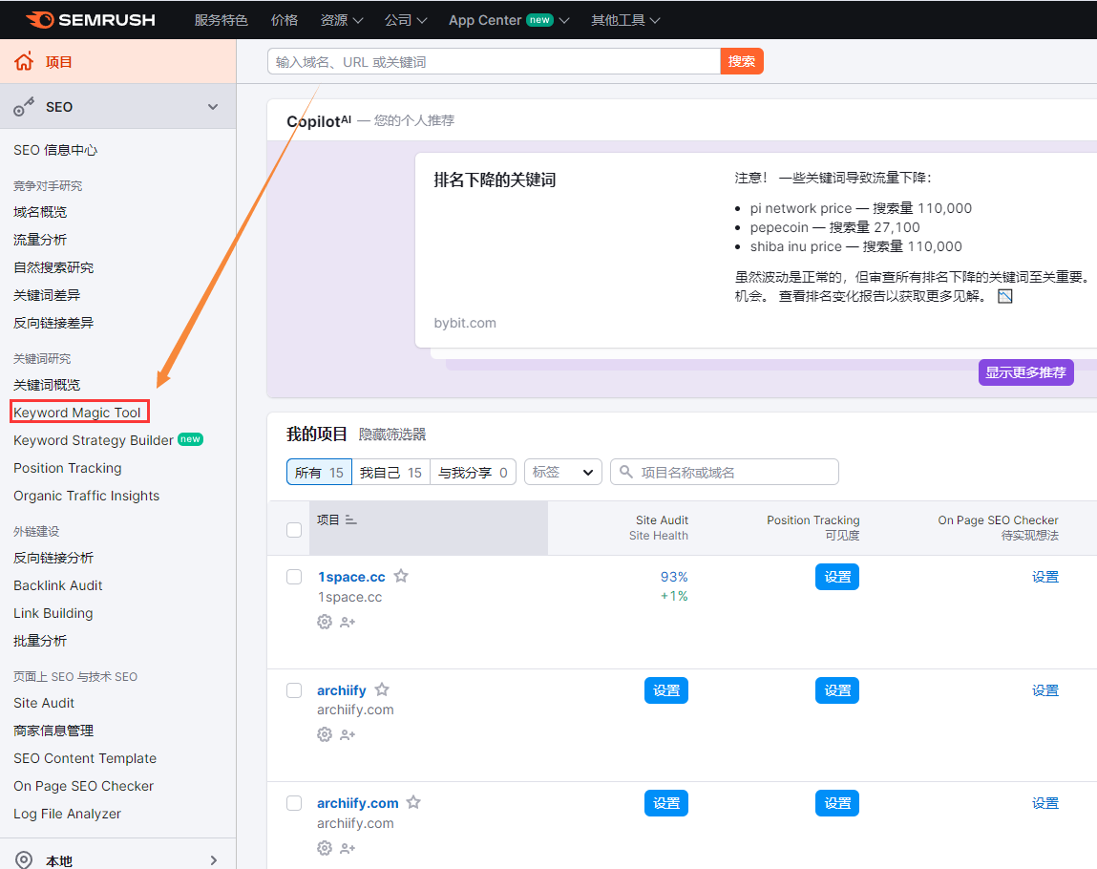Click share user icon for archiify.com

point(348,849)
